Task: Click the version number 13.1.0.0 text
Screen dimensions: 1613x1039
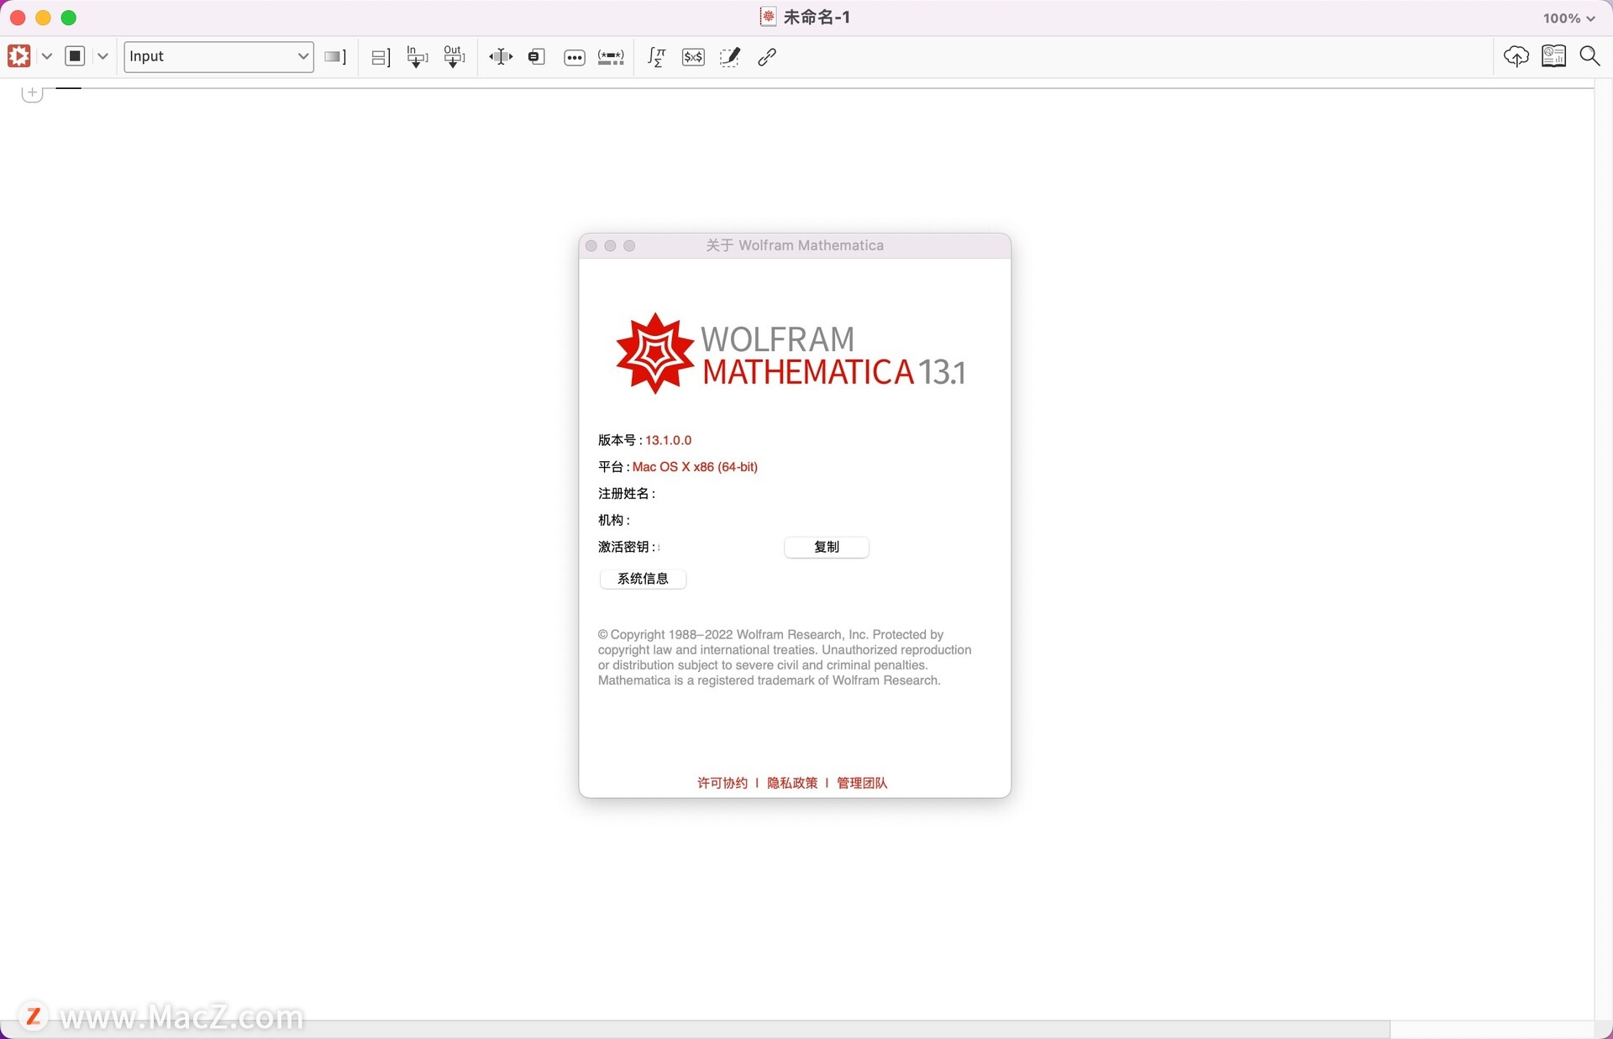Action: click(x=668, y=440)
